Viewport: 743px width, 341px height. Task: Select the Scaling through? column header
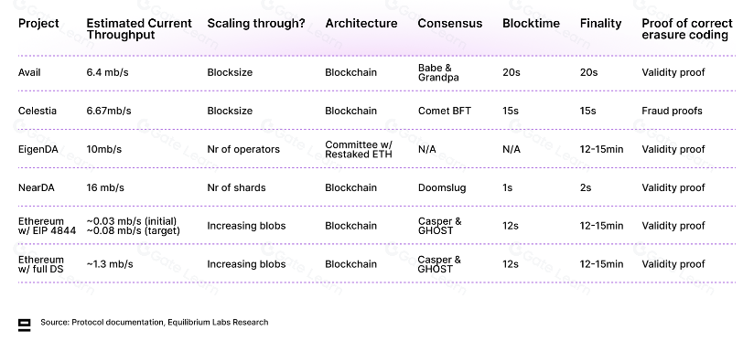(x=256, y=23)
